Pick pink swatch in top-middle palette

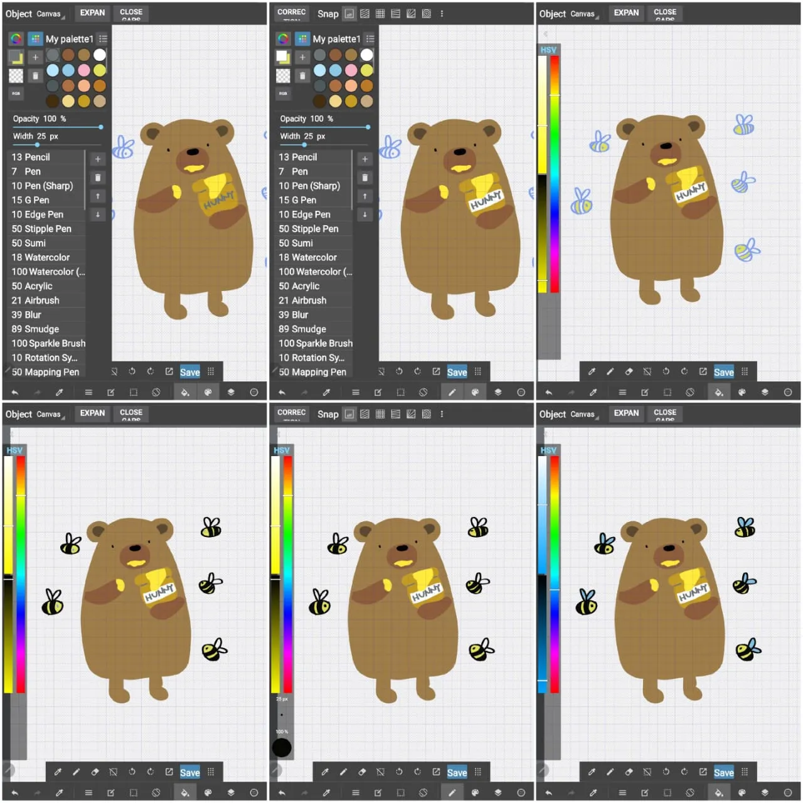351,70
